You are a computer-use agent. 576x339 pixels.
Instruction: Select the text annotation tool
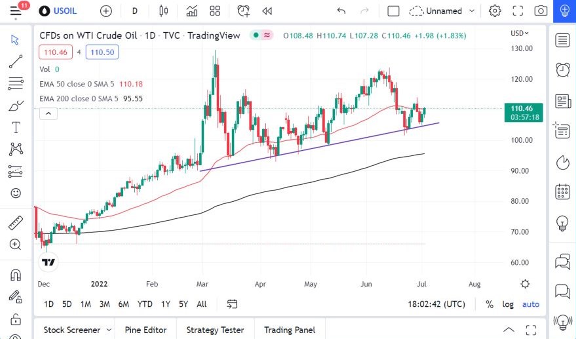16,127
